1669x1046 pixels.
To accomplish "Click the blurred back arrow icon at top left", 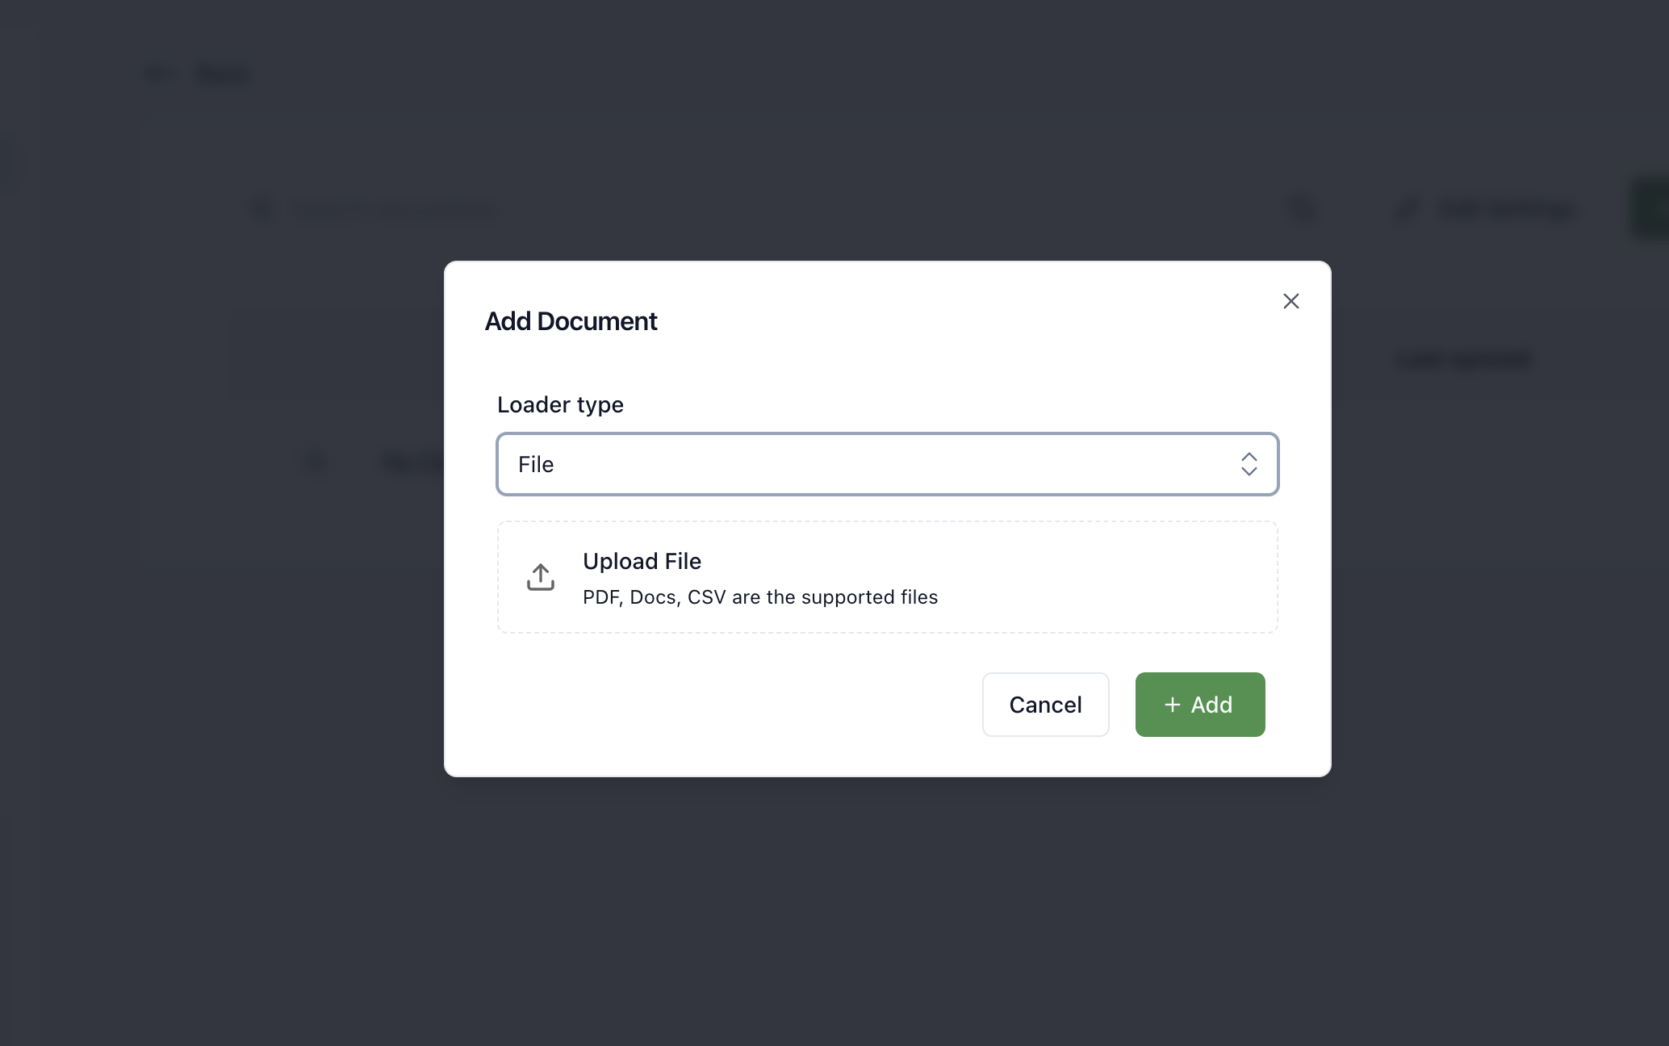I will click(158, 73).
